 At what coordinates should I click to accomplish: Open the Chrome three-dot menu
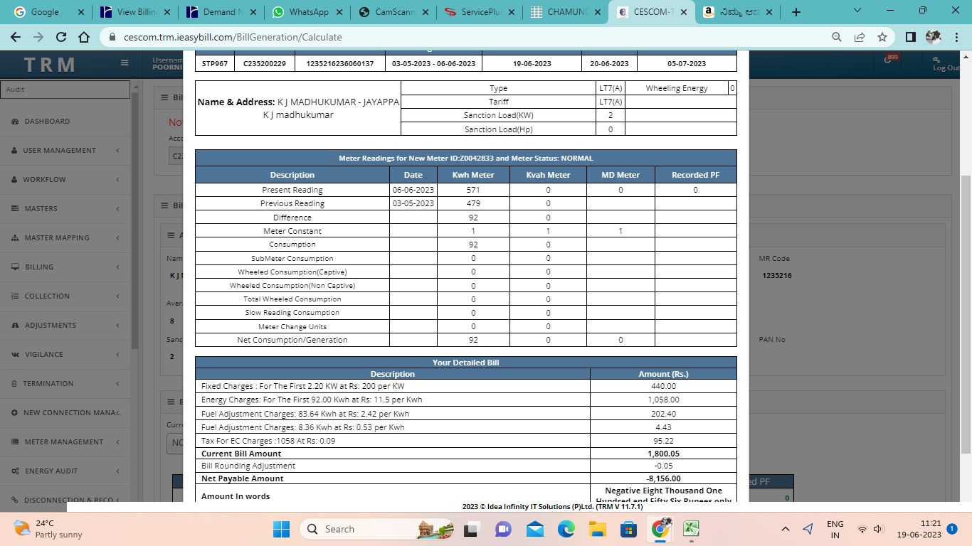click(x=956, y=37)
